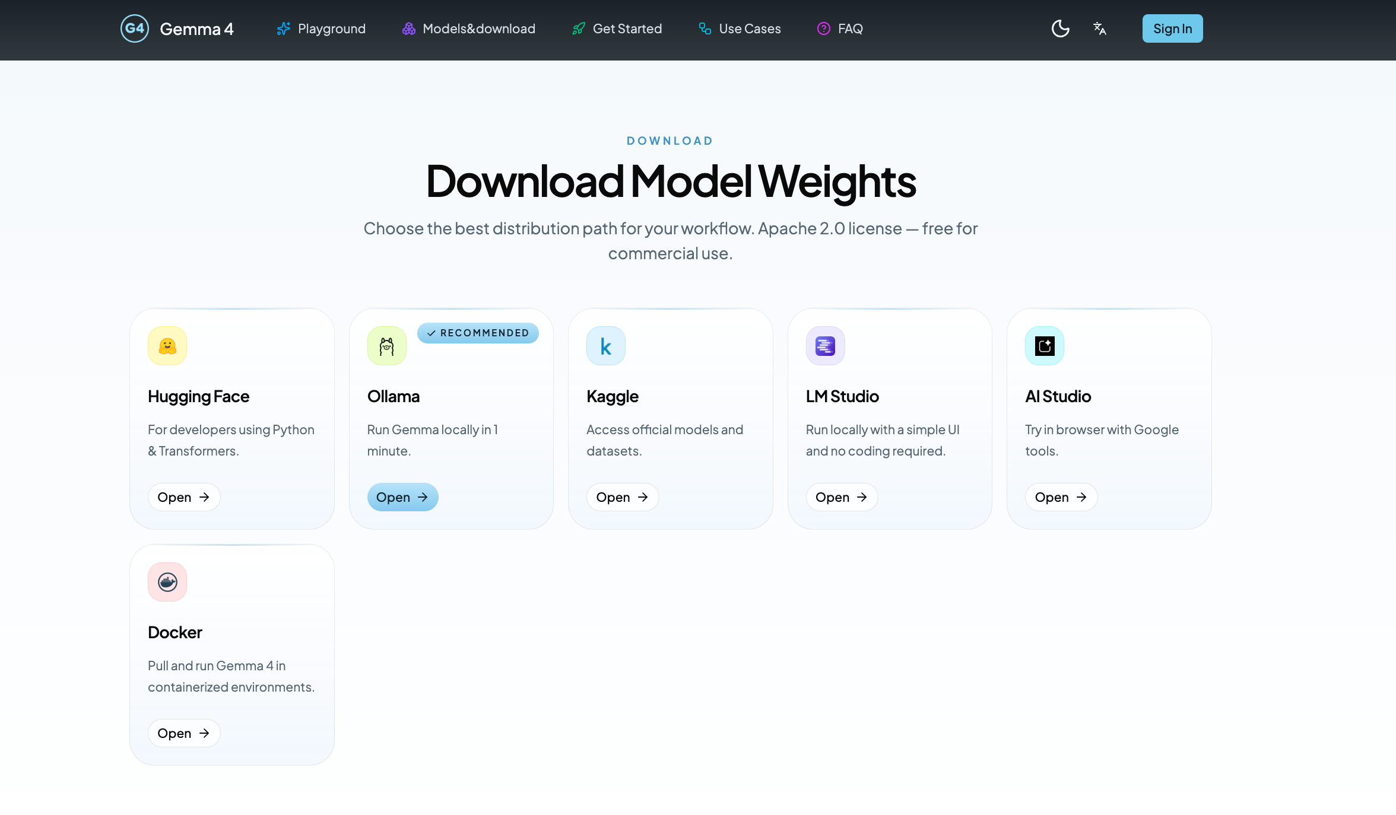Open the Playground nav item
The image size is (1396, 815).
point(321,28)
